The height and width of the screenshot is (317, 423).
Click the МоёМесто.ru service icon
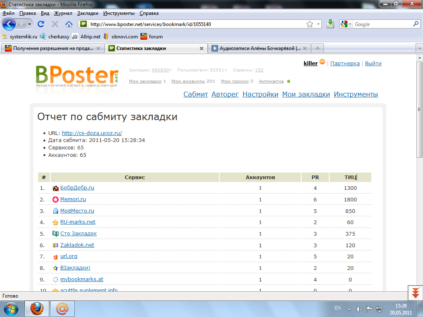coord(55,211)
